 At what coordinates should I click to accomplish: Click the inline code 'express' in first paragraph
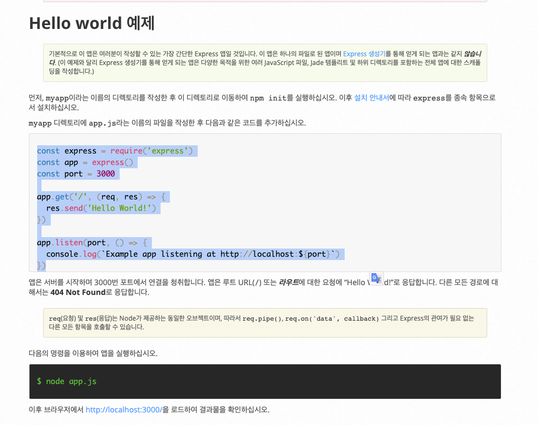429,98
